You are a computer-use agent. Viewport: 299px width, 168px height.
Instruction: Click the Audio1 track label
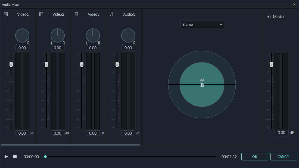129,14
